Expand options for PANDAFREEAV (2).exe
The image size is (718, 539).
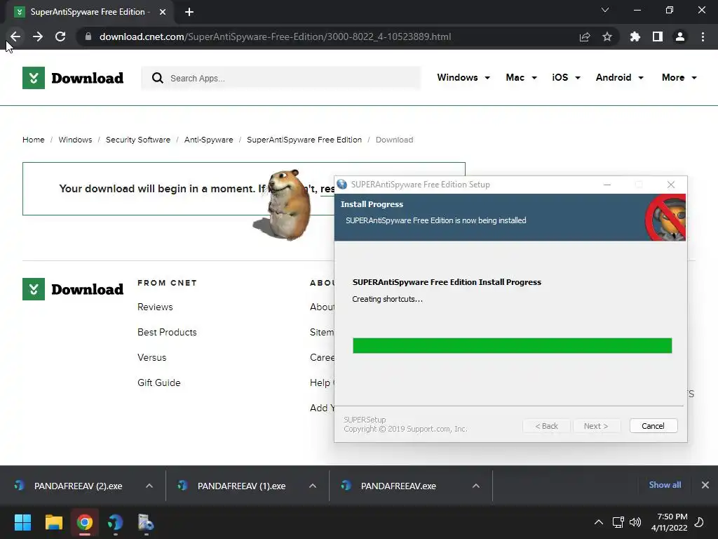[x=149, y=486]
